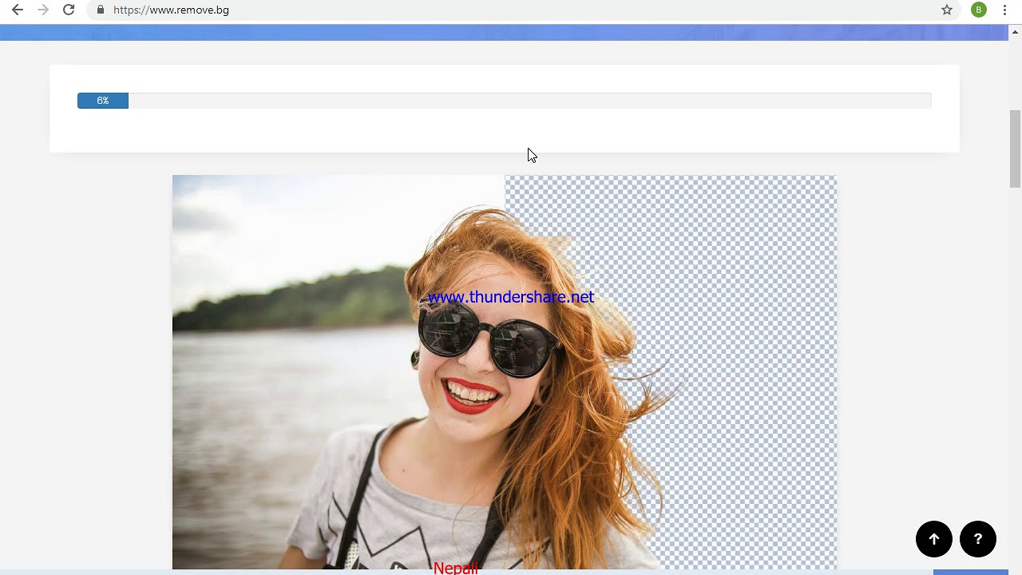Click the browser forward arrow
Screen dimensions: 1022x575
click(43, 10)
